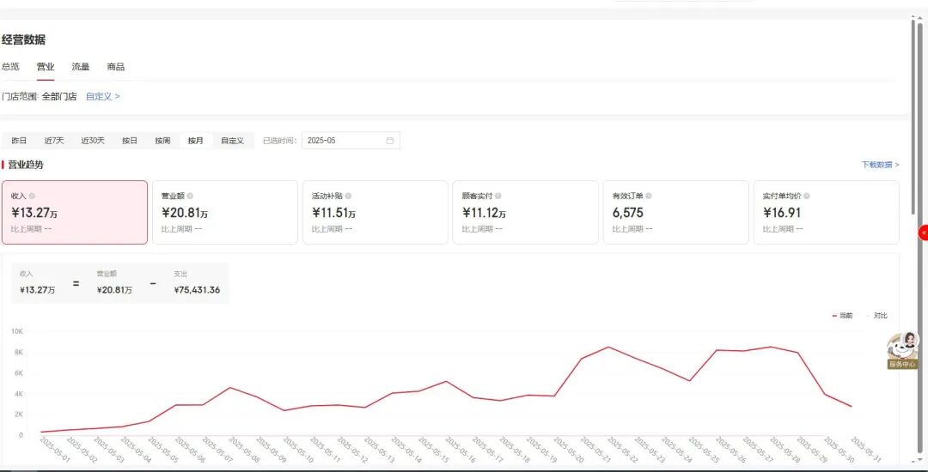Click the info icon beside 实付单均价

click(x=807, y=197)
